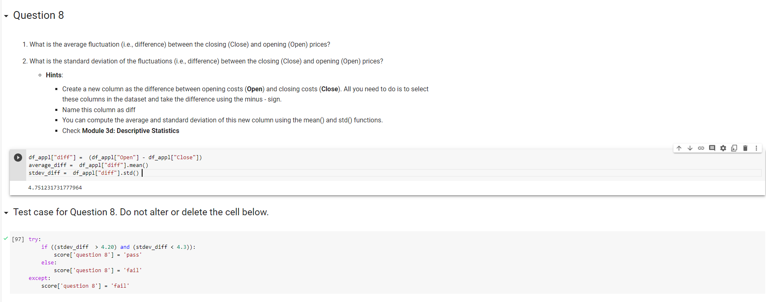Open editor settings from the cell toolbar
This screenshot has height=302, width=766.
723,148
